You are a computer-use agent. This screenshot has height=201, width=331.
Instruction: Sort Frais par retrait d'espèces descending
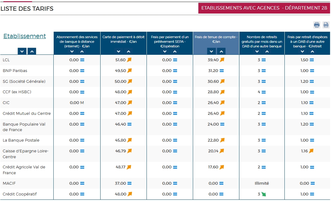point(303,51)
